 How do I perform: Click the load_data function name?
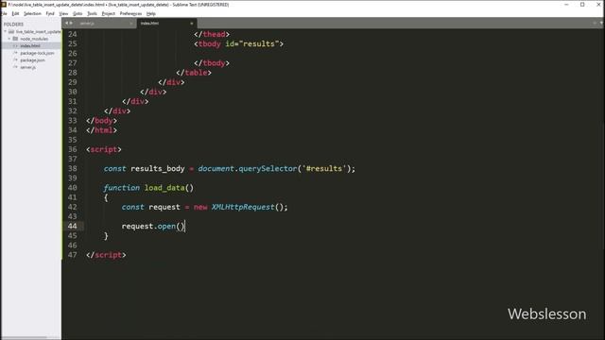164,188
